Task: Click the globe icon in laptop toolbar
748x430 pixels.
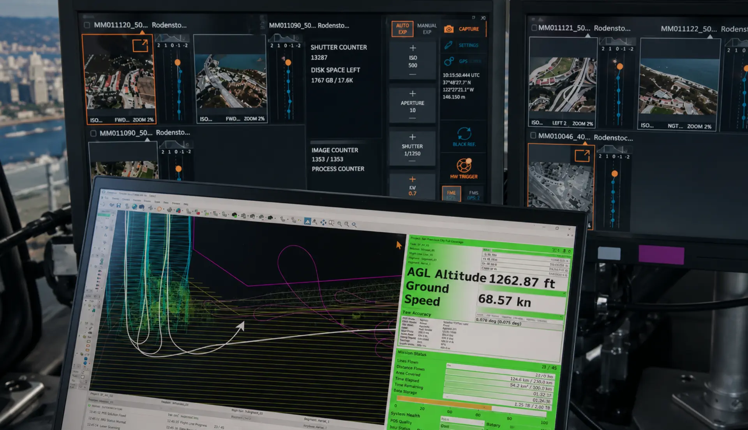Action: point(134,206)
